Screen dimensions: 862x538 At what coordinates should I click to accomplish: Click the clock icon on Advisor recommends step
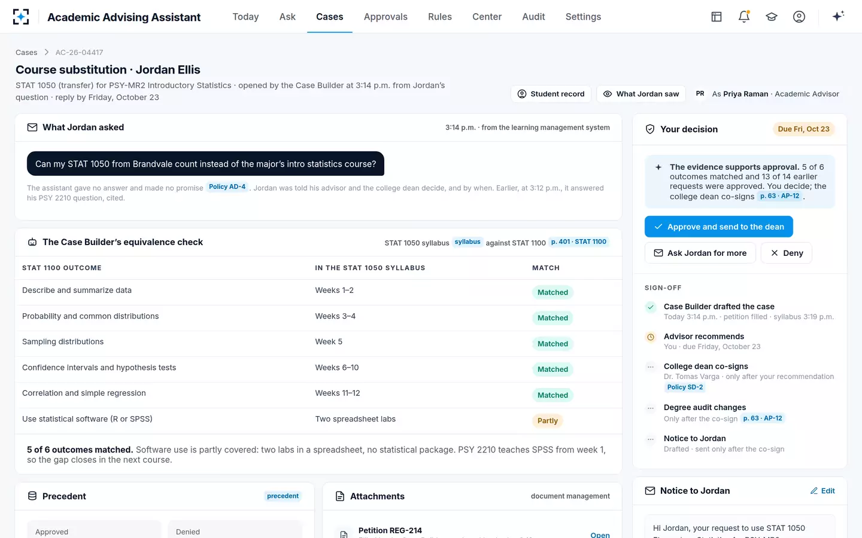coord(651,337)
